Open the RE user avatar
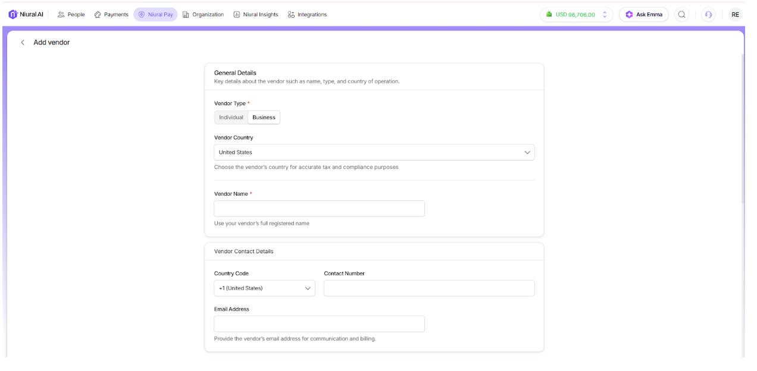The height and width of the screenshot is (371, 757). tap(736, 14)
